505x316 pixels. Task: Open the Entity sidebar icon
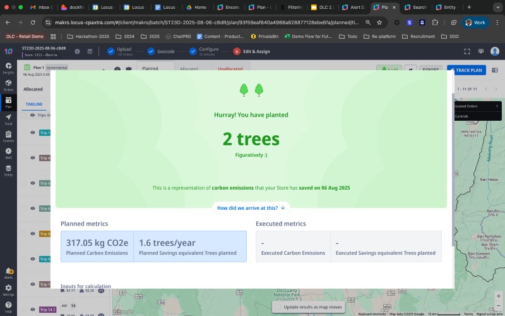pyautogui.click(x=8, y=170)
